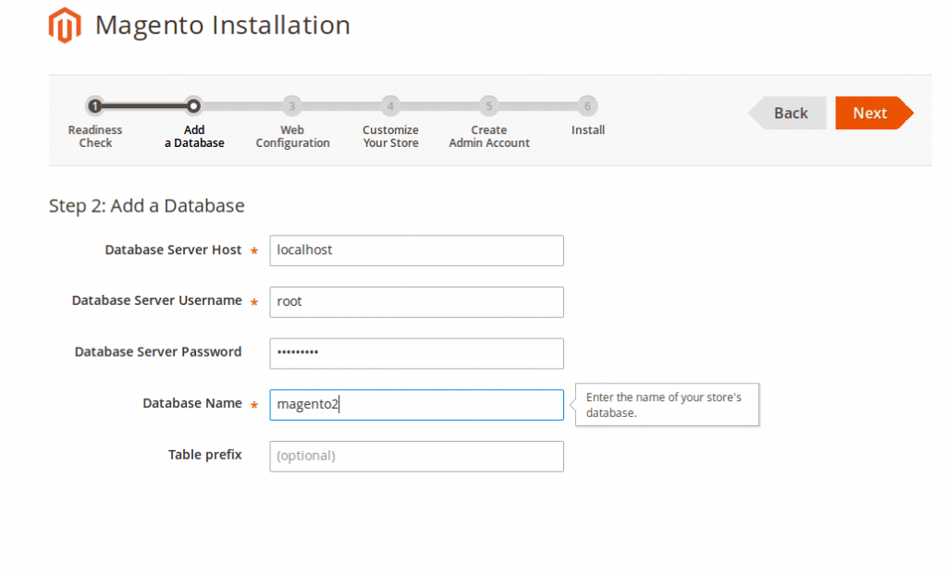
Task: Click the Next button
Action: tap(874, 113)
